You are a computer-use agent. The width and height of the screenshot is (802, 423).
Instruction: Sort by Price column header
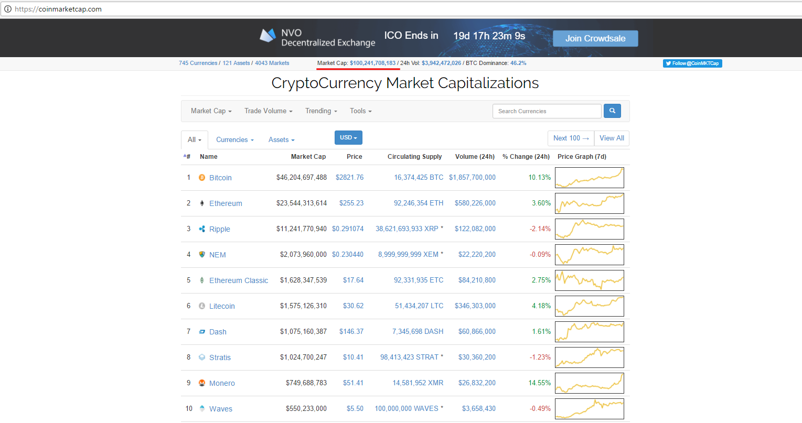[x=355, y=157]
